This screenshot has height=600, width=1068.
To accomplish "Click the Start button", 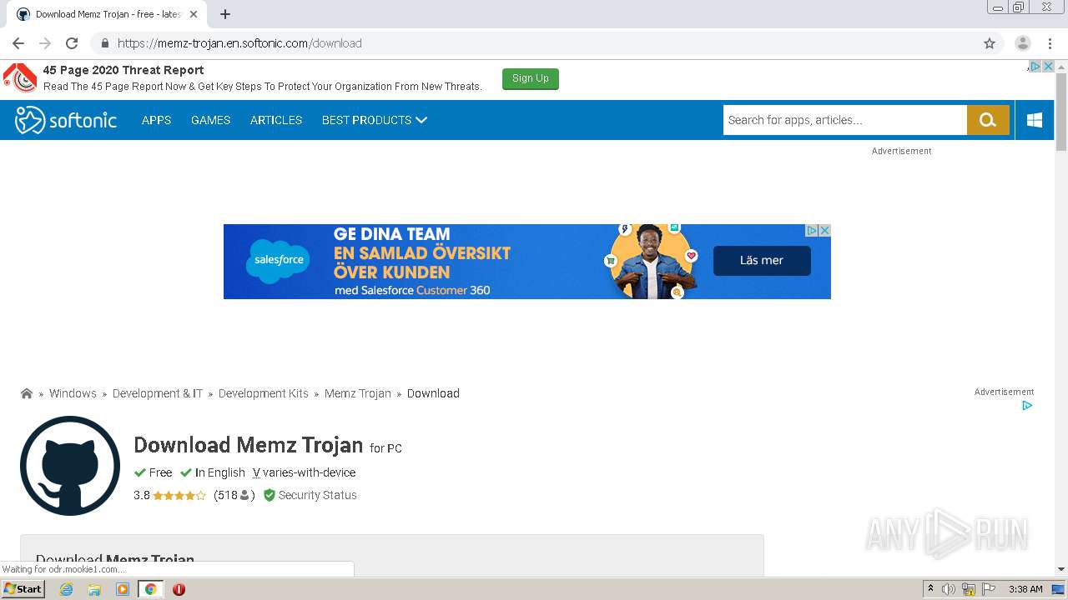I will point(23,589).
